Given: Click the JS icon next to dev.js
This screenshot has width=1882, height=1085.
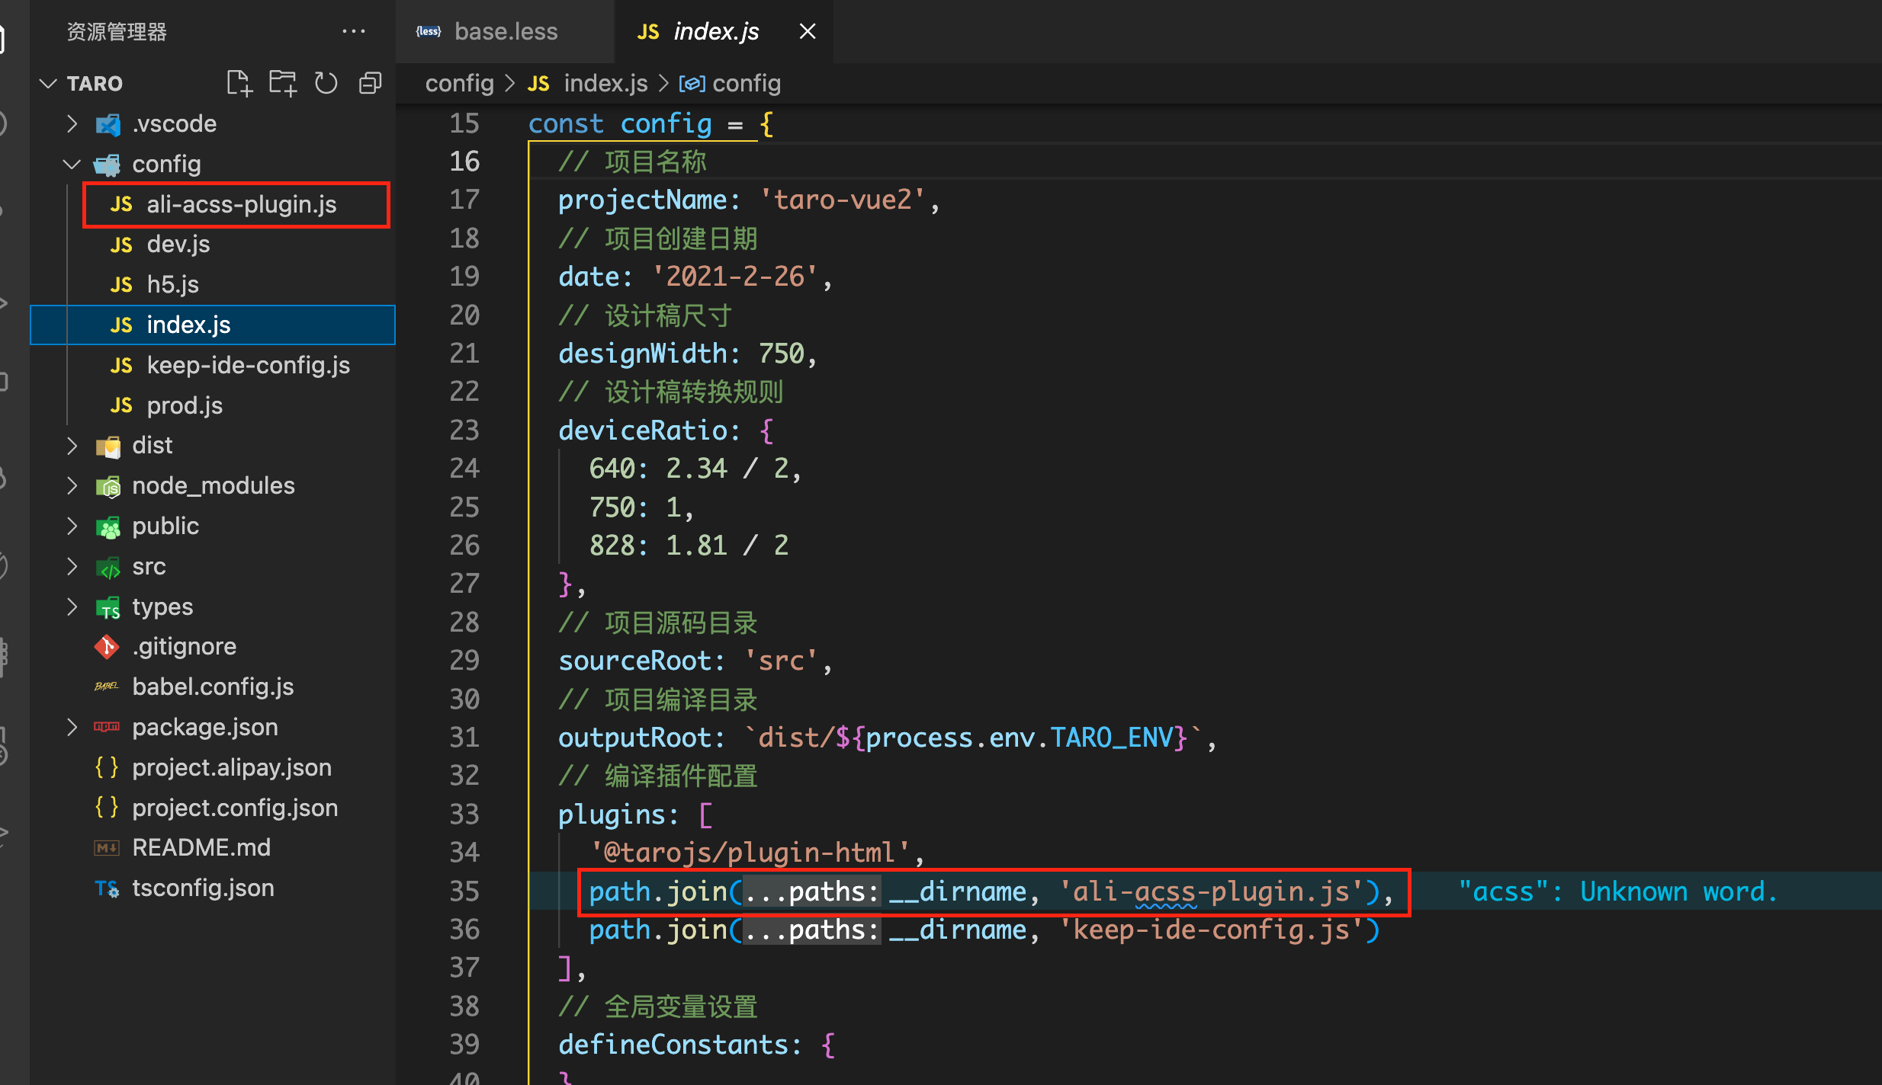Looking at the screenshot, I should point(120,244).
